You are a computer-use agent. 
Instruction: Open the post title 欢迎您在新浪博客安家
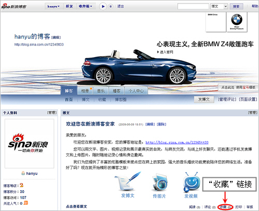(90, 124)
